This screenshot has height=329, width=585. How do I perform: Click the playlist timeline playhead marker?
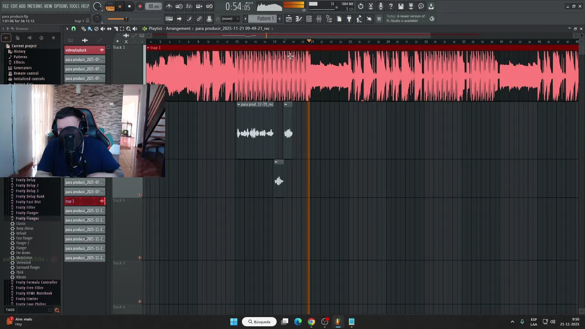click(x=309, y=42)
